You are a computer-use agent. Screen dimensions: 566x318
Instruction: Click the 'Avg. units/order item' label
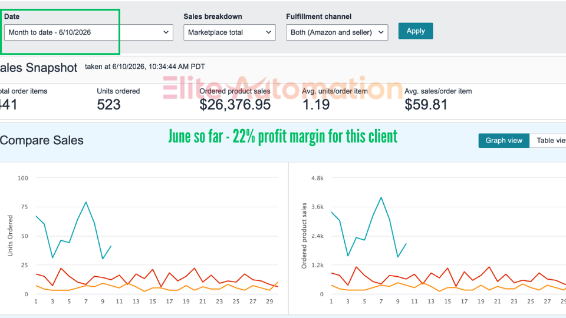[335, 91]
